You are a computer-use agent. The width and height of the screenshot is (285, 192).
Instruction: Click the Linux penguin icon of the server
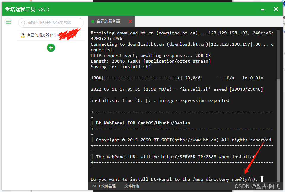click(23, 35)
